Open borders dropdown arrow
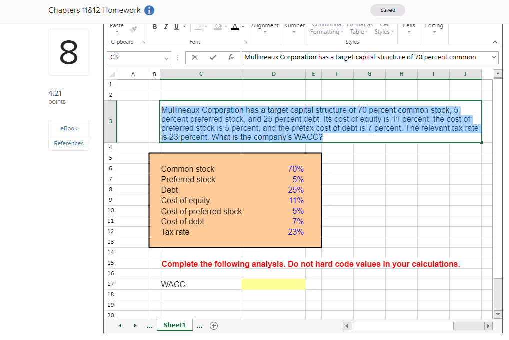 [206, 27]
